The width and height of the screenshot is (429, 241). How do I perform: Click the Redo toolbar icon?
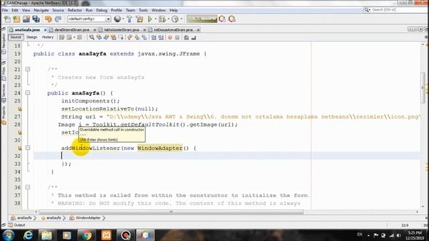(58, 19)
